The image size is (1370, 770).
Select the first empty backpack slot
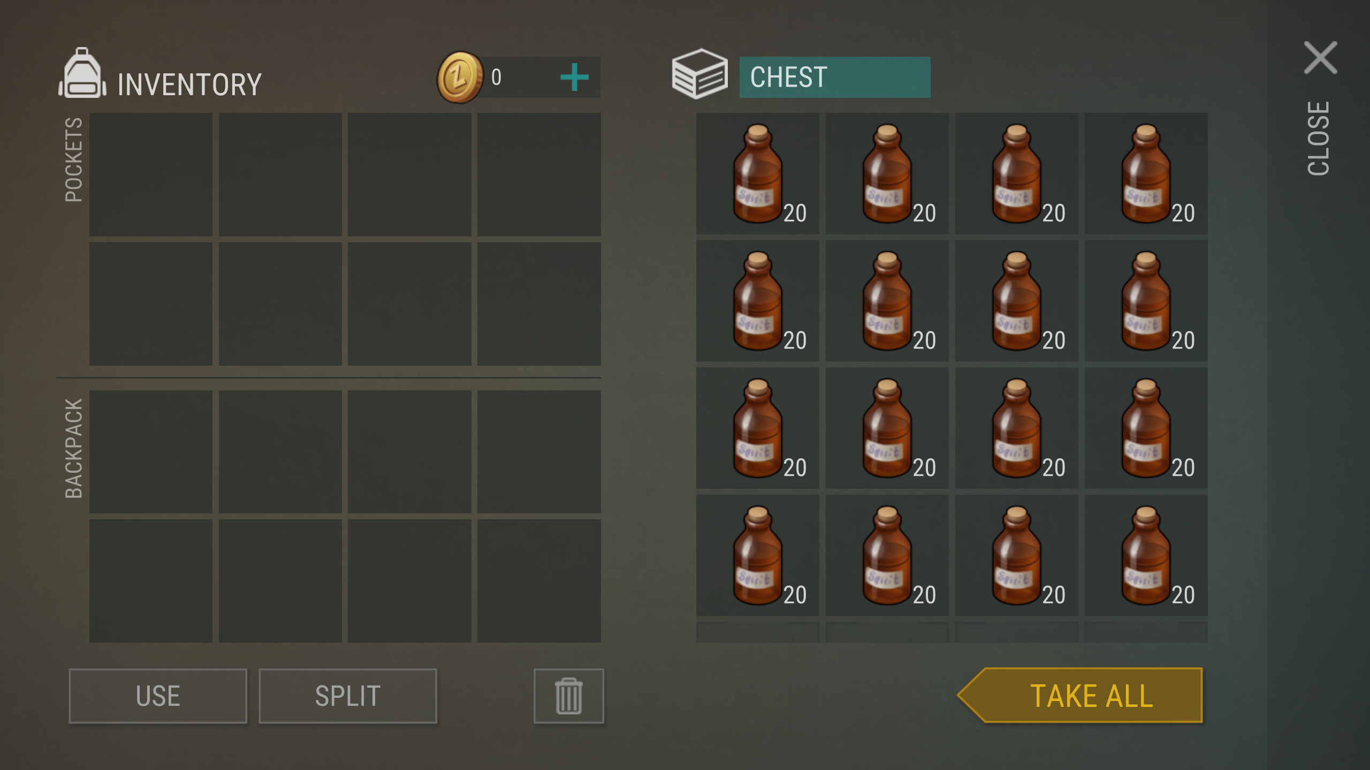151,452
